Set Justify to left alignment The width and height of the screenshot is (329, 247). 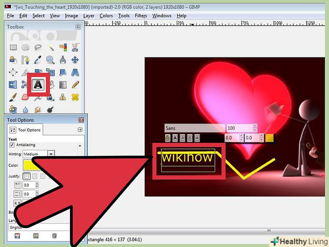pos(26,176)
